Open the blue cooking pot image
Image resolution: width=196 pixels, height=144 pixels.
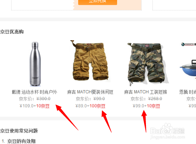(x=188, y=69)
